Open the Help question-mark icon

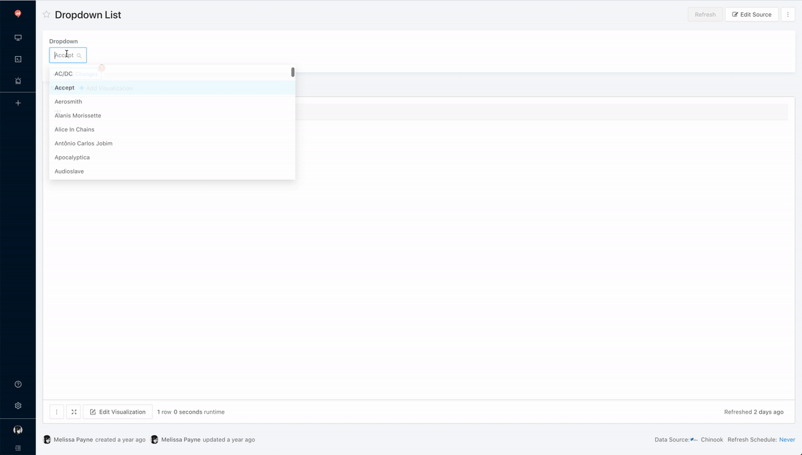(17, 384)
